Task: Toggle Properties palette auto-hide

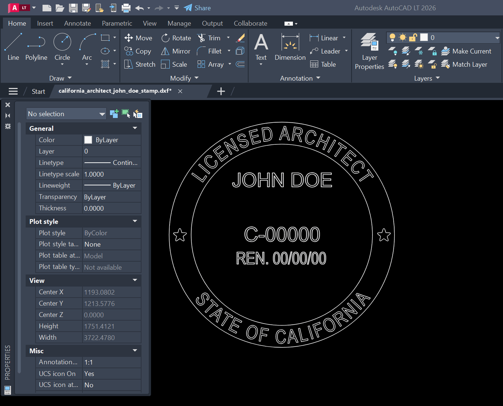Action: pyautogui.click(x=7, y=115)
